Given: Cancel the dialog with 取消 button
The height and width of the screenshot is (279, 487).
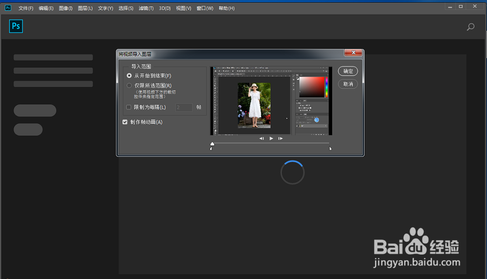Looking at the screenshot, I should tap(348, 84).
